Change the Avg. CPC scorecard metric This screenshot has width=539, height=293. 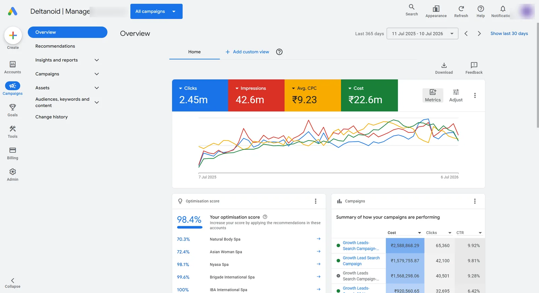(x=304, y=88)
